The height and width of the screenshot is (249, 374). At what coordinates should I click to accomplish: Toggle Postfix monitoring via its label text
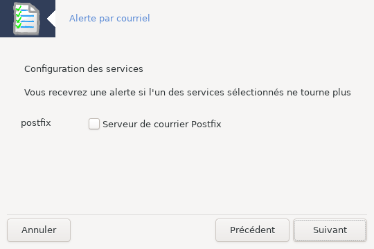(x=161, y=124)
